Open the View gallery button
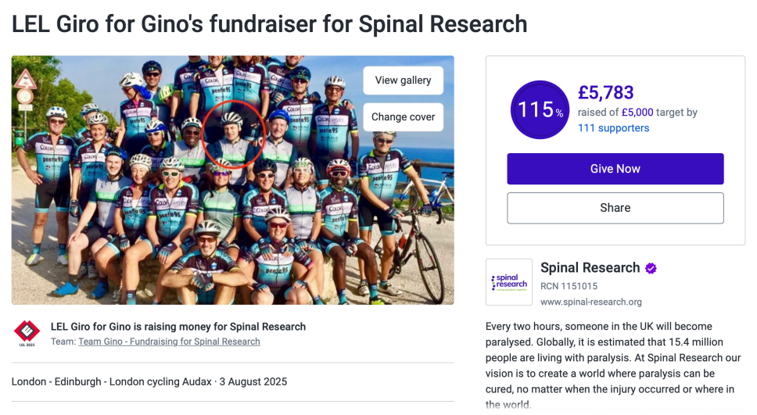757x415 pixels. [x=403, y=80]
